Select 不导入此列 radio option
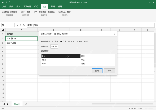 click(x=77, y=42)
